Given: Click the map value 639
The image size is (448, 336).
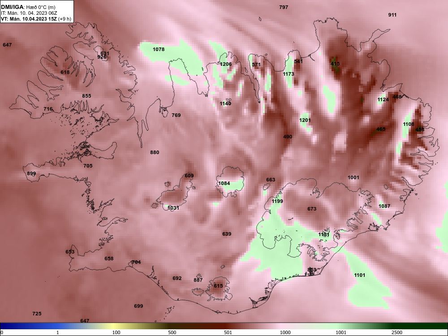Looking at the screenshot, I should [x=227, y=234].
